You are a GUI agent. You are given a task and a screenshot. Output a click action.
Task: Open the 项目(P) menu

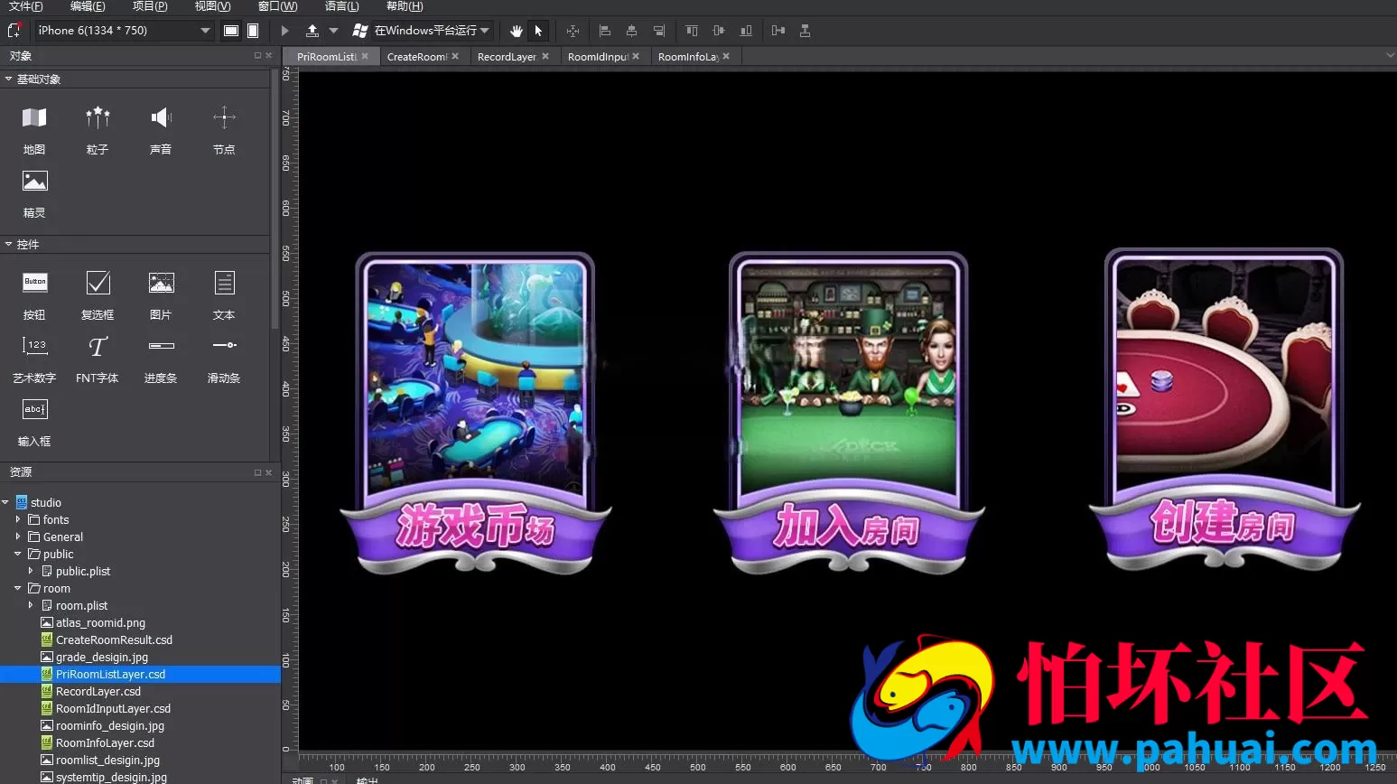[x=150, y=6]
